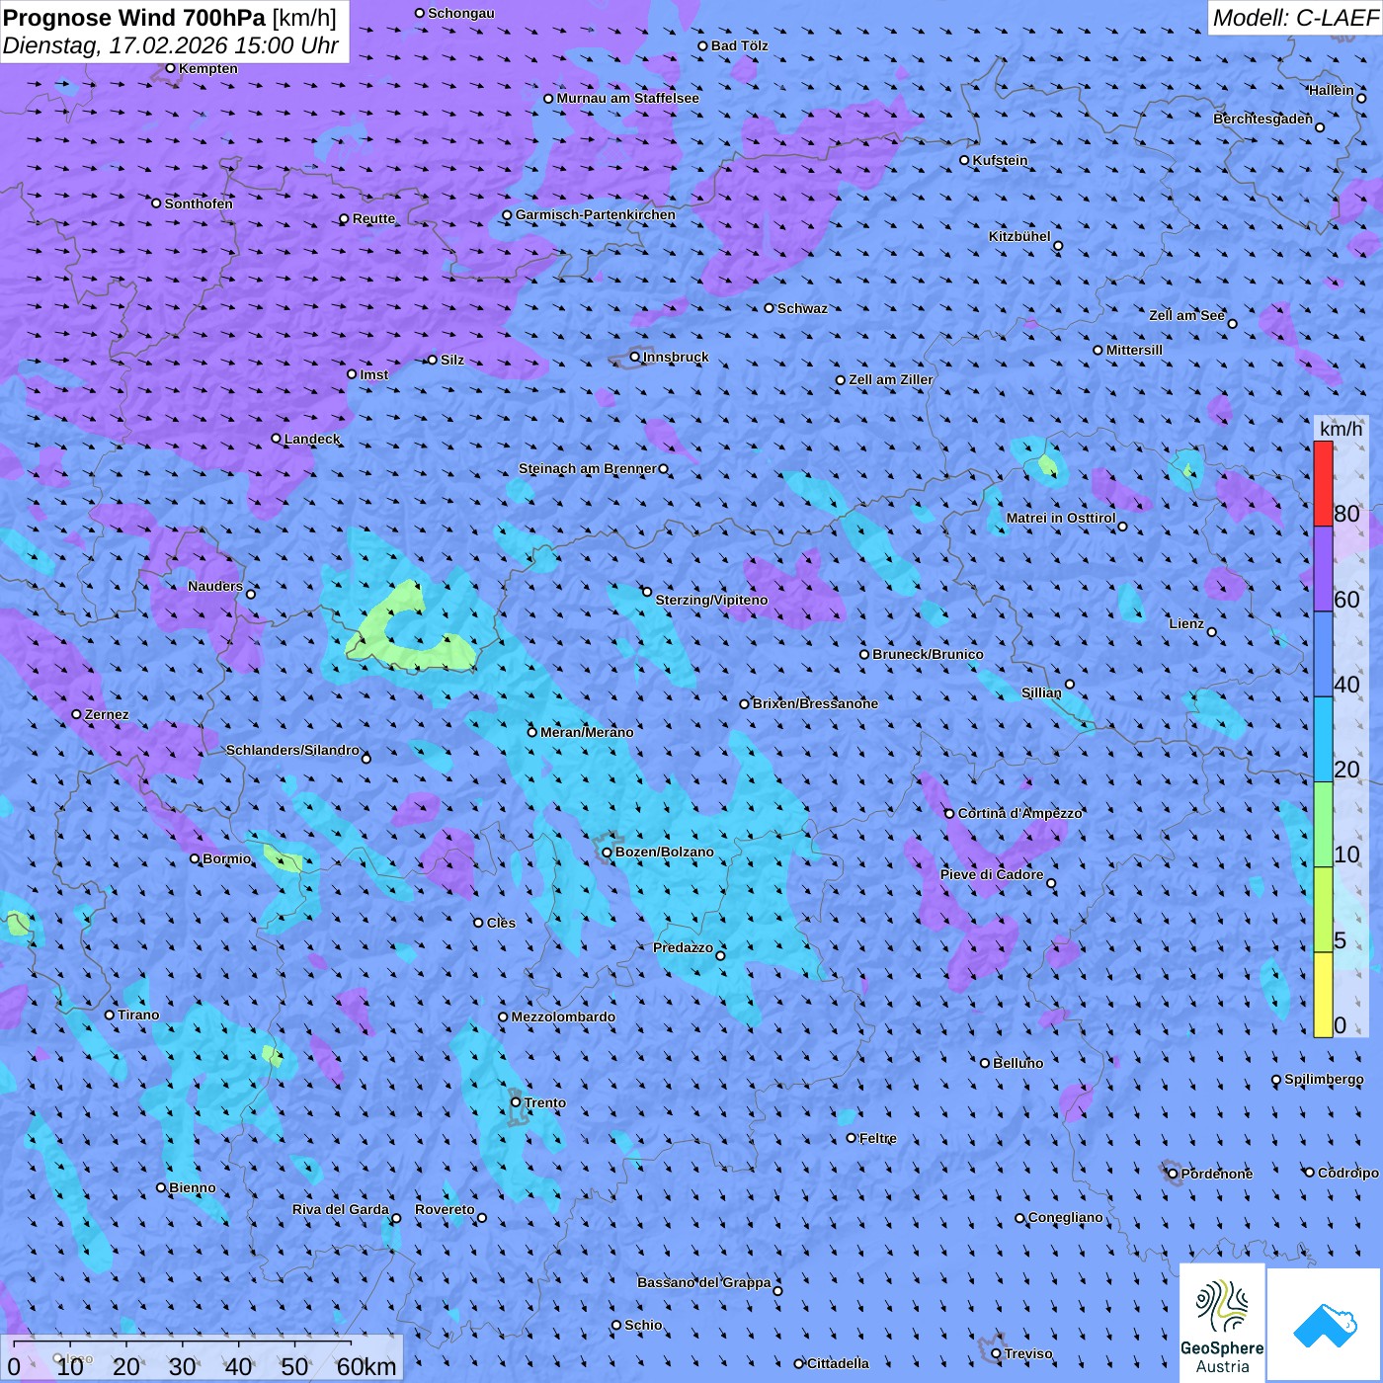
Task: Click the Cittadella label
Action: 838,1363
